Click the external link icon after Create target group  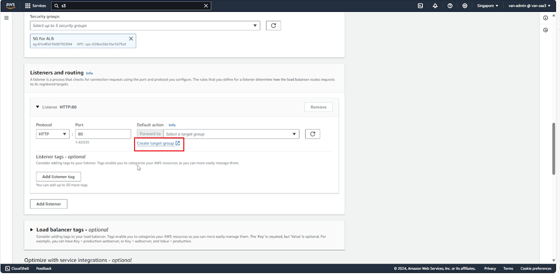(x=178, y=143)
